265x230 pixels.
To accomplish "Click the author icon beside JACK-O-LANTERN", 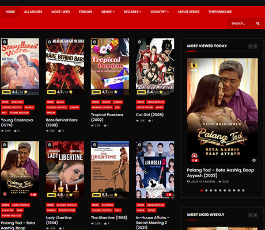I will (188, 182).
